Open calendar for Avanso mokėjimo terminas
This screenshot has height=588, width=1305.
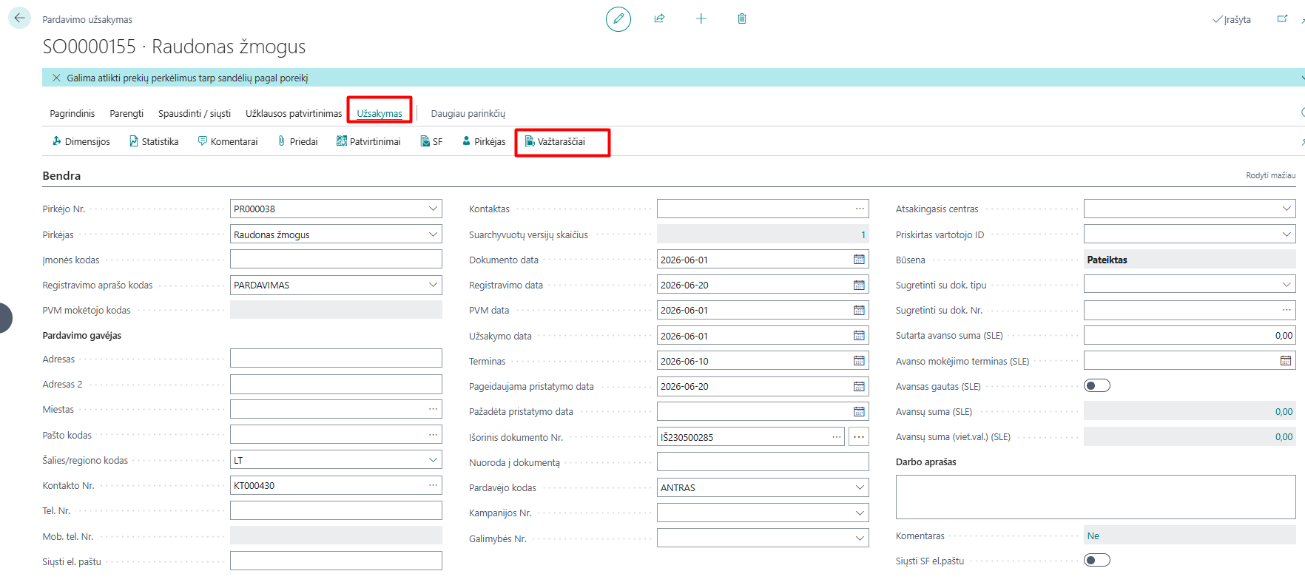1286,361
